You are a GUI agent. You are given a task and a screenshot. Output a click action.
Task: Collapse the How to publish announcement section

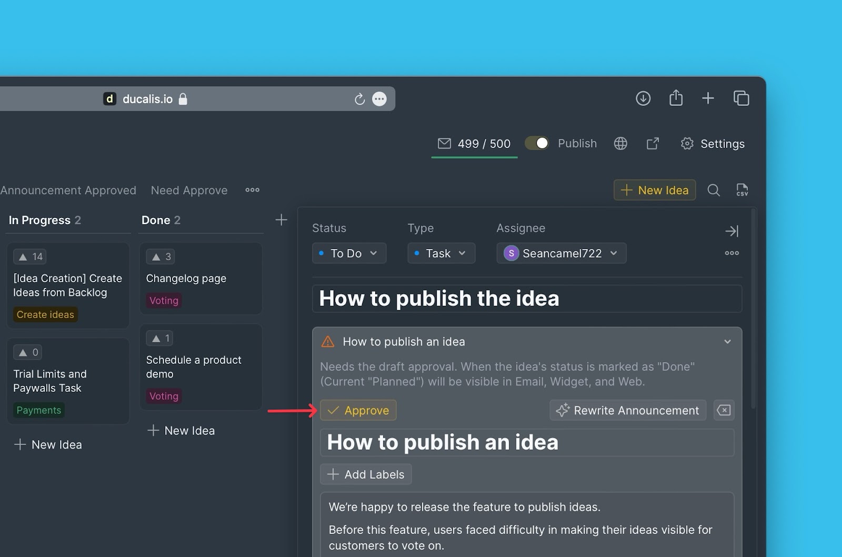[x=727, y=342]
